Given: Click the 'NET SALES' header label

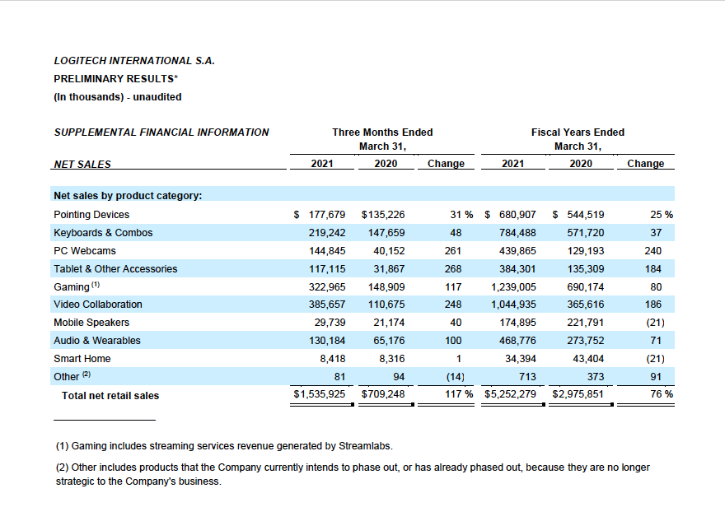Looking at the screenshot, I should [82, 165].
